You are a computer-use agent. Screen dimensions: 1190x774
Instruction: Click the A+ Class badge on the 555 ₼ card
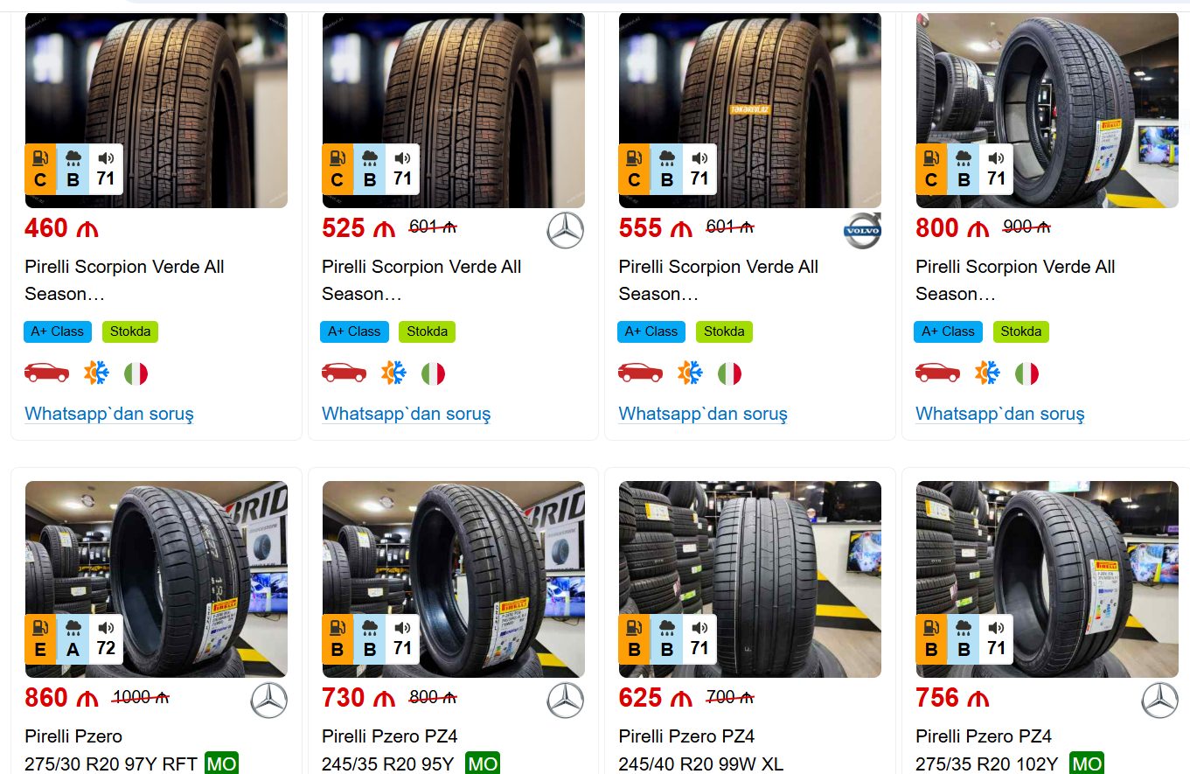pos(651,331)
